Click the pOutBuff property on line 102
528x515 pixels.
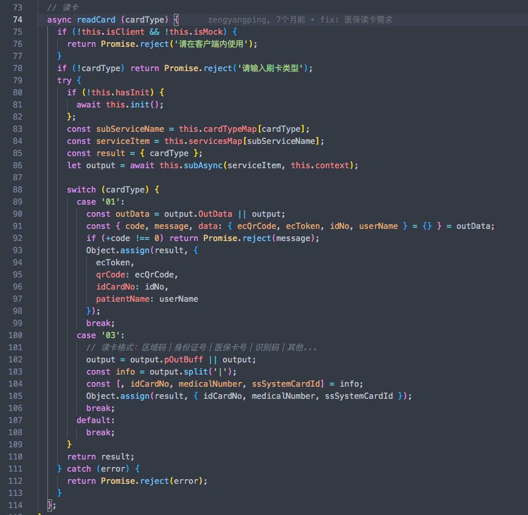[x=184, y=360]
